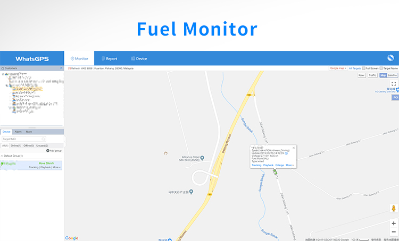Zoom out with the minus icon
The image size is (399, 241).
[x=394, y=232]
